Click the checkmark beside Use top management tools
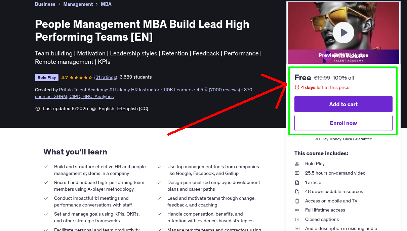Viewport: 407px width, 231px height. tap(159, 167)
